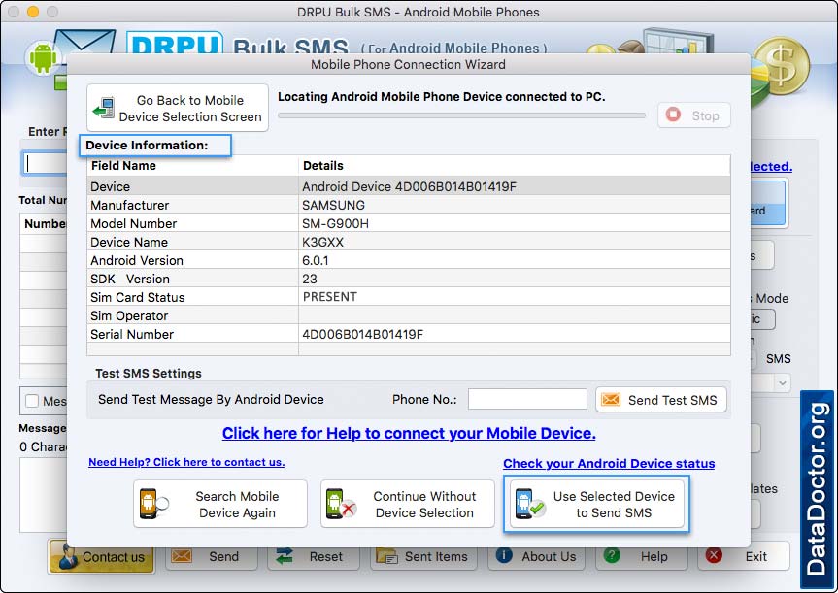This screenshot has width=838, height=593.
Task: Click the envelope icon on Send Test SMS
Action: point(611,400)
